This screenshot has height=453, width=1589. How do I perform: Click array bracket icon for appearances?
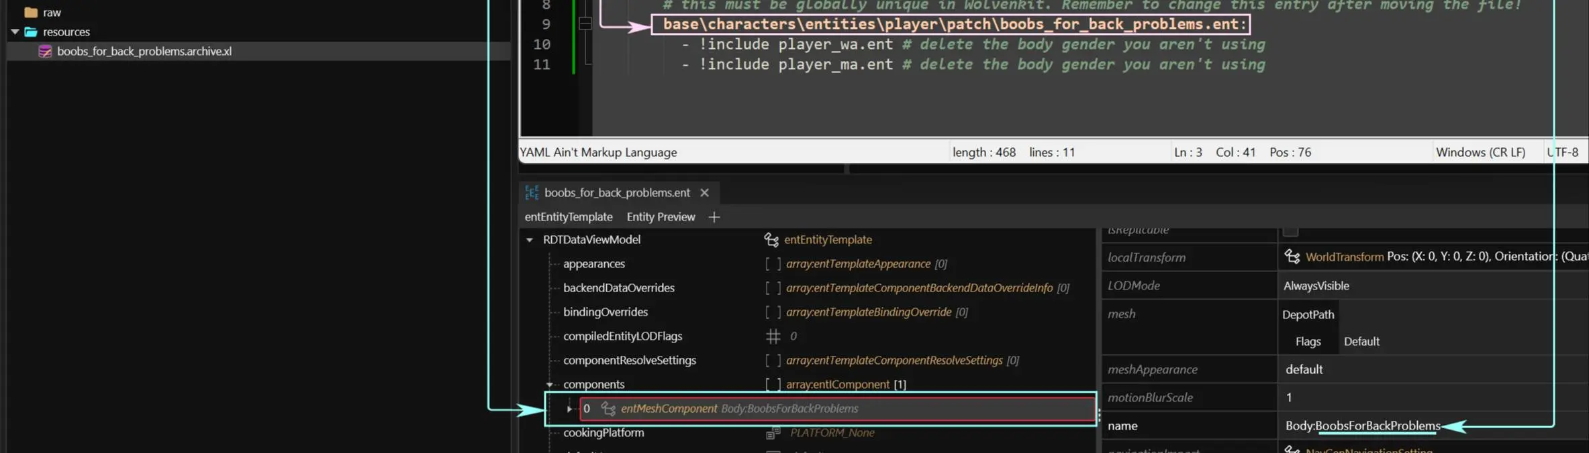(773, 263)
